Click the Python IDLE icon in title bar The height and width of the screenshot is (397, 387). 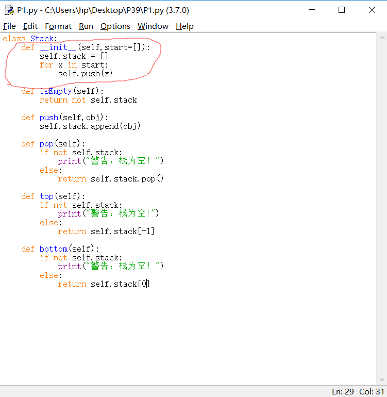9,10
